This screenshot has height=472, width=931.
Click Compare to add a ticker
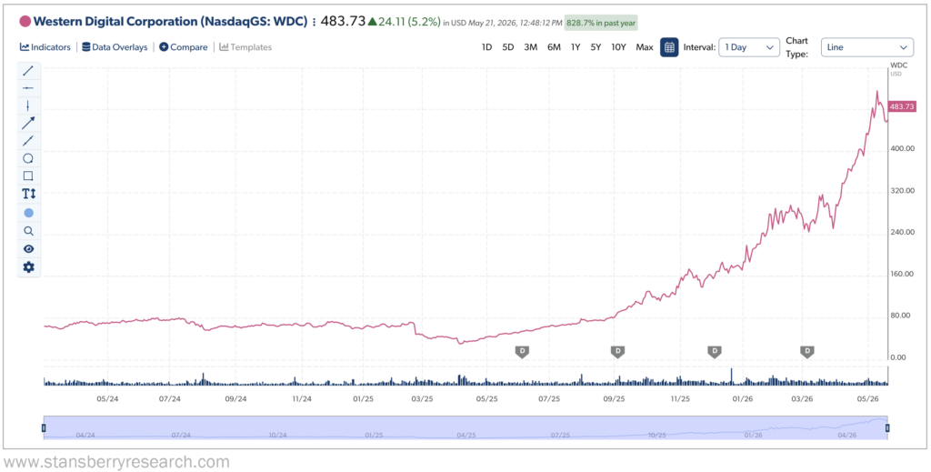184,47
